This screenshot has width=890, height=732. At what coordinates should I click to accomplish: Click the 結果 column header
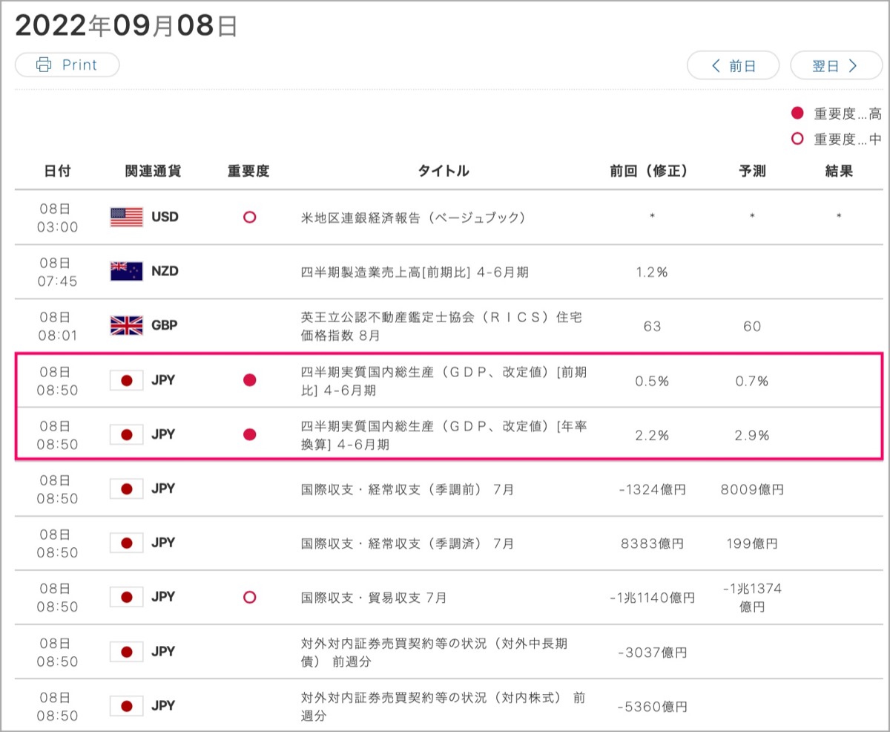839,171
